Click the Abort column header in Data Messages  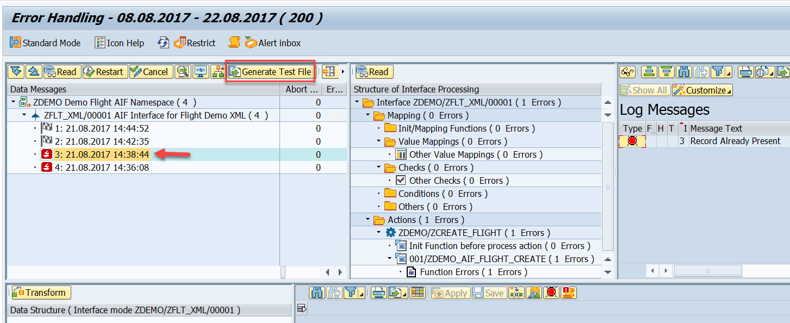[x=301, y=89]
